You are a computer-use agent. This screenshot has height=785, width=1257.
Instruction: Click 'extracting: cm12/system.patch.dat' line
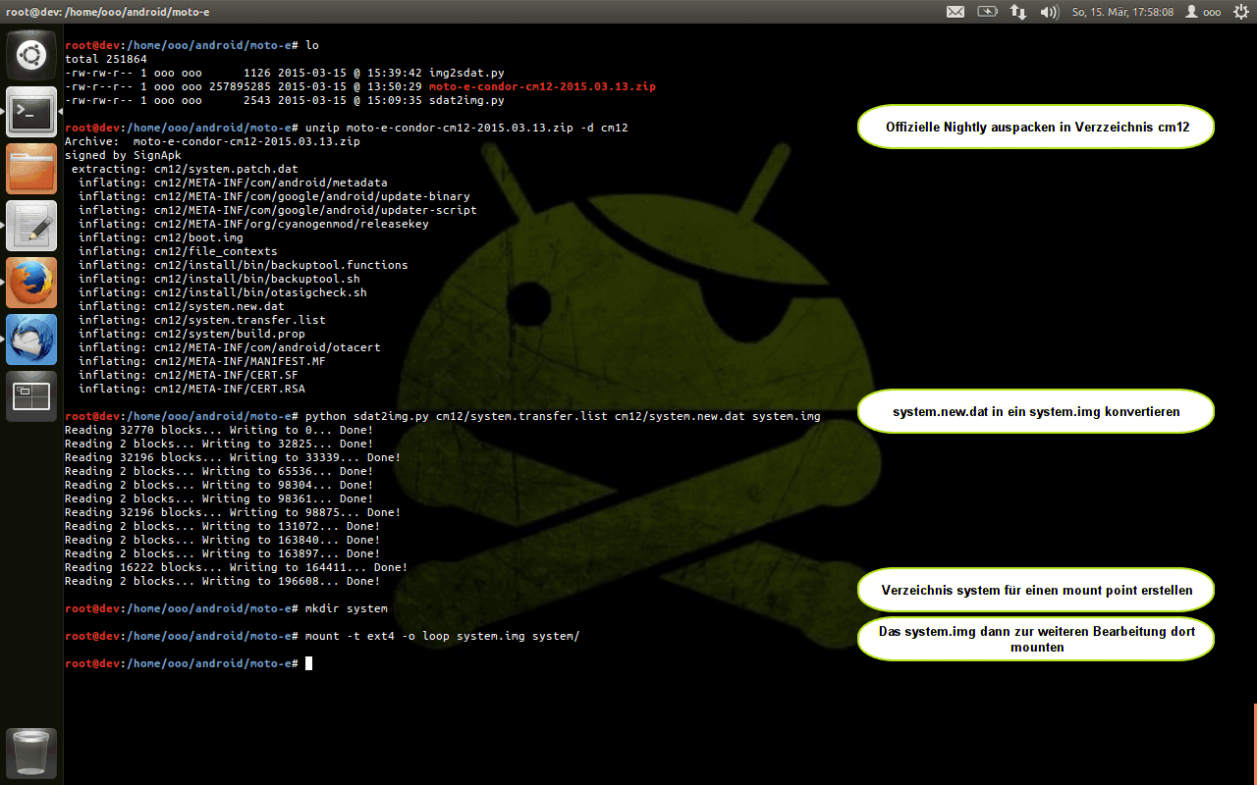pos(185,169)
